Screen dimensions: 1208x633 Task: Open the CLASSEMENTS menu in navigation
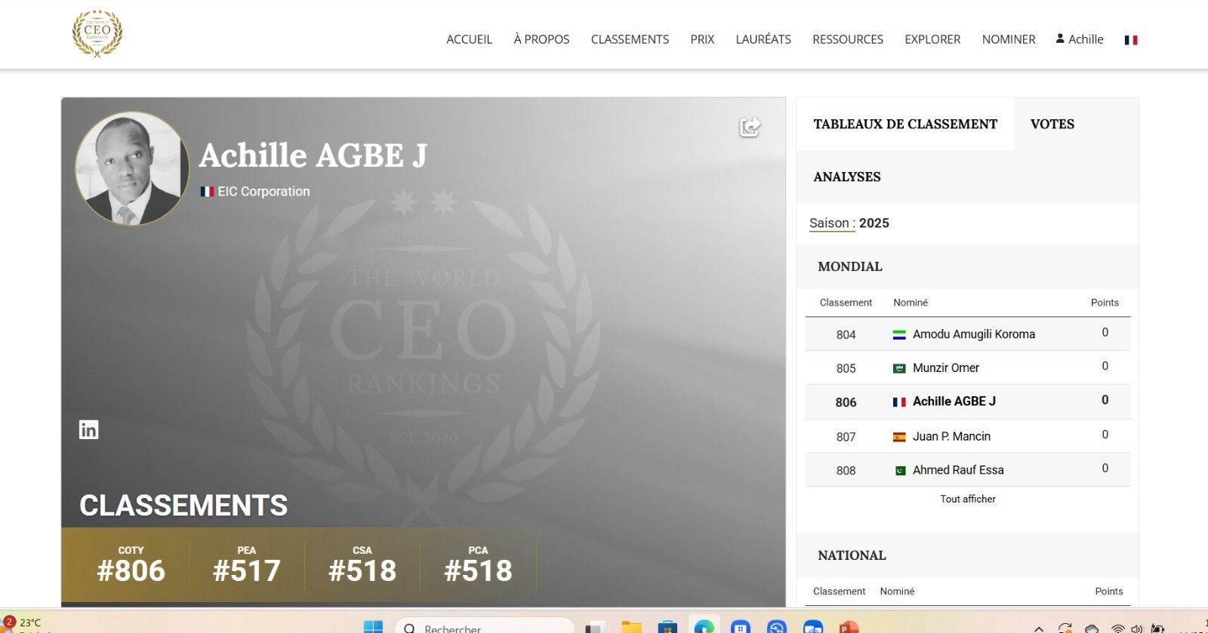tap(630, 39)
